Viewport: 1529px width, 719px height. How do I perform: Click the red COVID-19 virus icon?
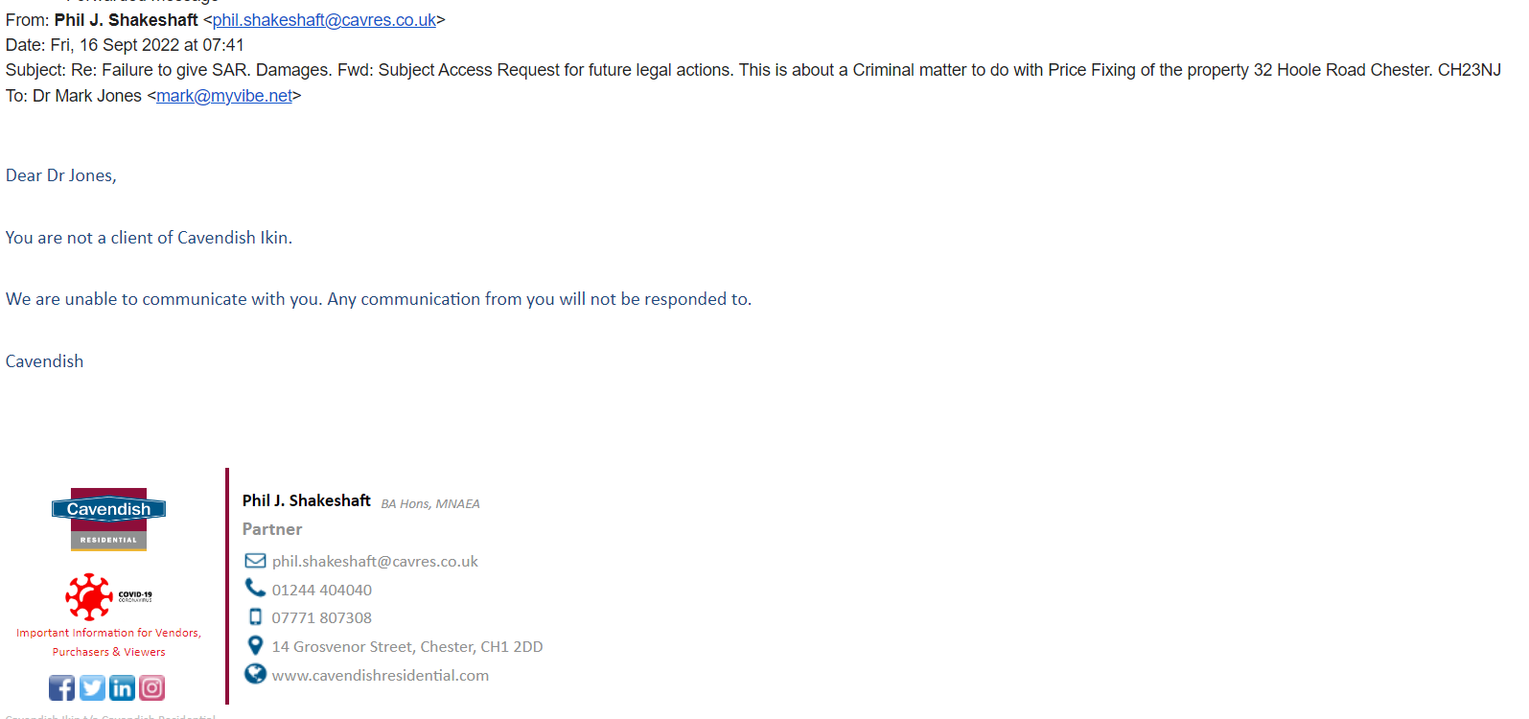coord(89,596)
